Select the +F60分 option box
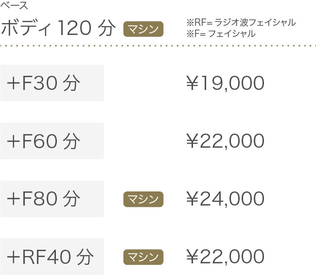316x275 pixels. click(52, 141)
